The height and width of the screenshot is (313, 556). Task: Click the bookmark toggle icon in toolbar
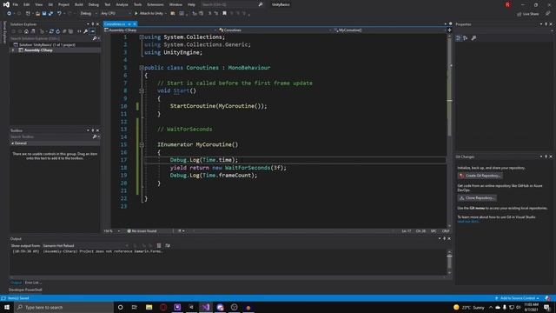pyautogui.click(x=224, y=14)
